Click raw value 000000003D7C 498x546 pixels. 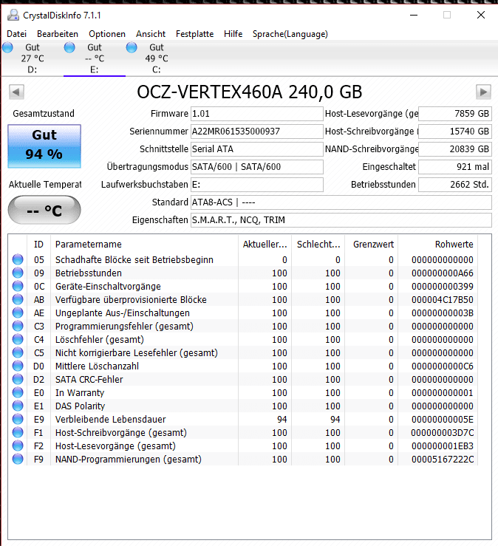click(x=443, y=433)
